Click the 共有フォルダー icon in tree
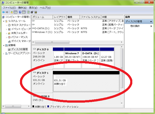The height and width of the screenshot is (114, 155). point(9,33)
